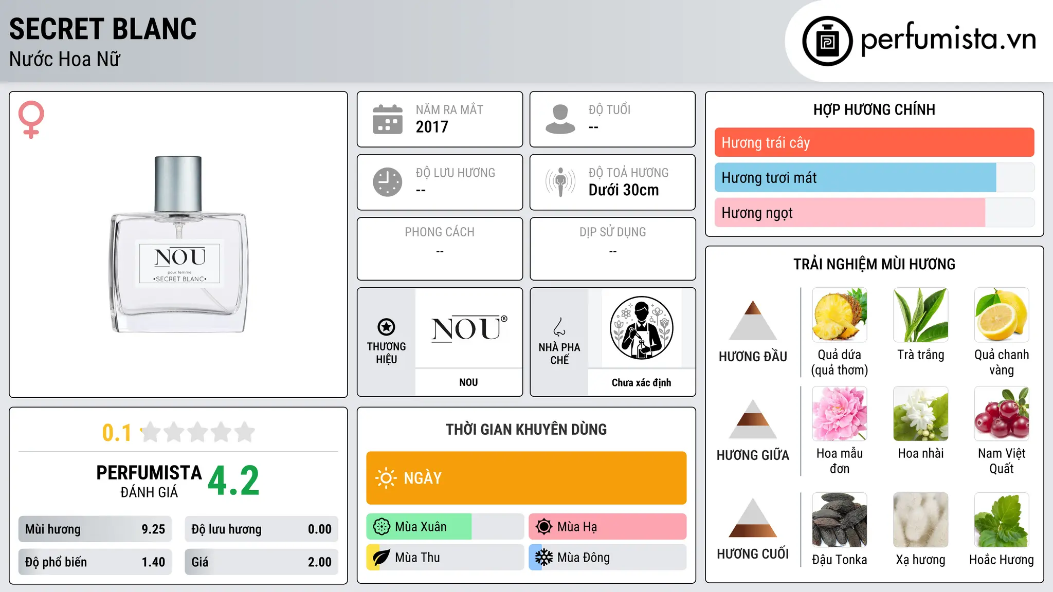Click the sun icon for Mùa Hạ
The height and width of the screenshot is (592, 1053).
[x=543, y=527]
